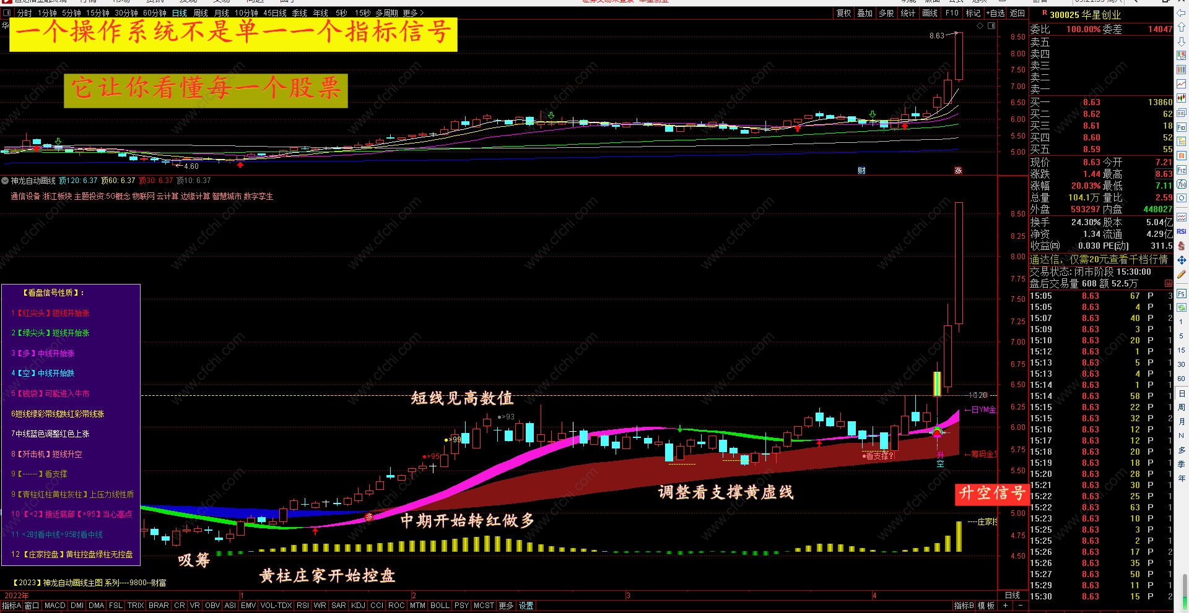
Task: Open the F10 info icon in right sidebar
Action: pyautogui.click(x=1181, y=127)
